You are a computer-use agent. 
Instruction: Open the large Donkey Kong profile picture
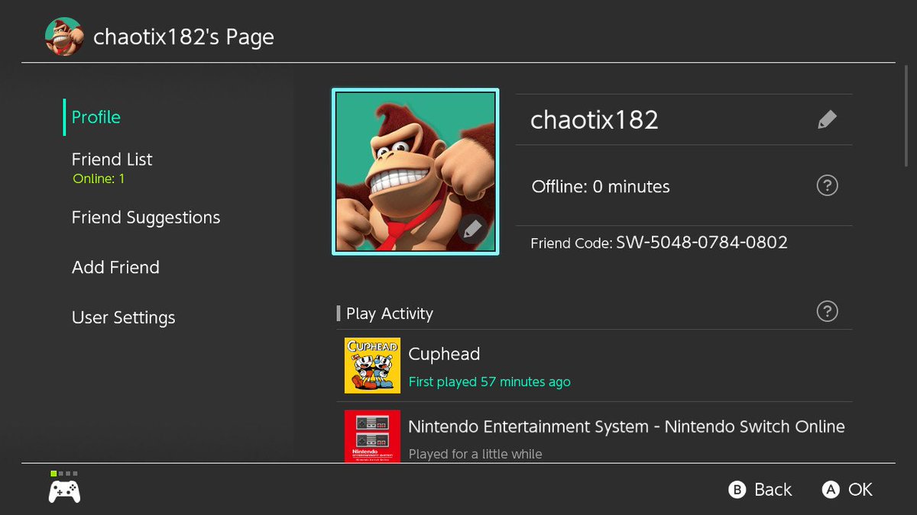416,171
